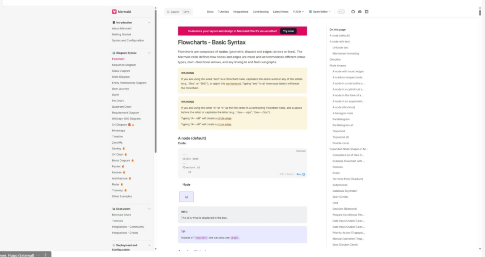Collapse the Diagram Syntax section chevron

pos(149,53)
